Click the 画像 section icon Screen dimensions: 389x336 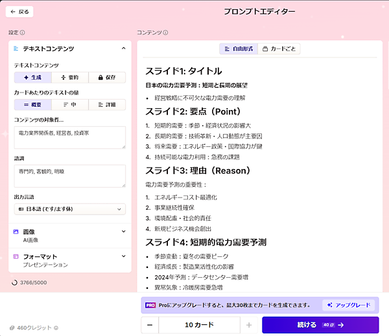click(16, 231)
